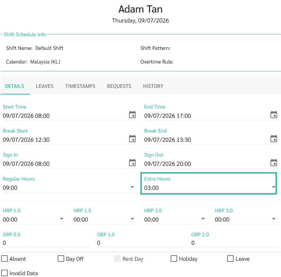Open the Start Time calendar picker

[x=132, y=115]
